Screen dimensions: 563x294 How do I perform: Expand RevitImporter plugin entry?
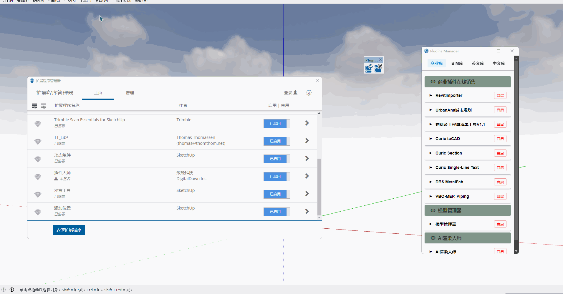click(431, 95)
